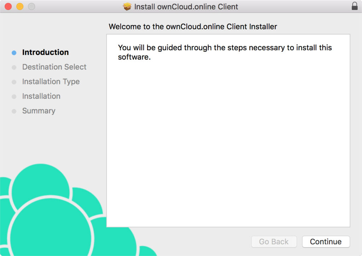This screenshot has width=362, height=256.
Task: Click the window title 'Install ownCloud.online Client'
Action: point(186,7)
